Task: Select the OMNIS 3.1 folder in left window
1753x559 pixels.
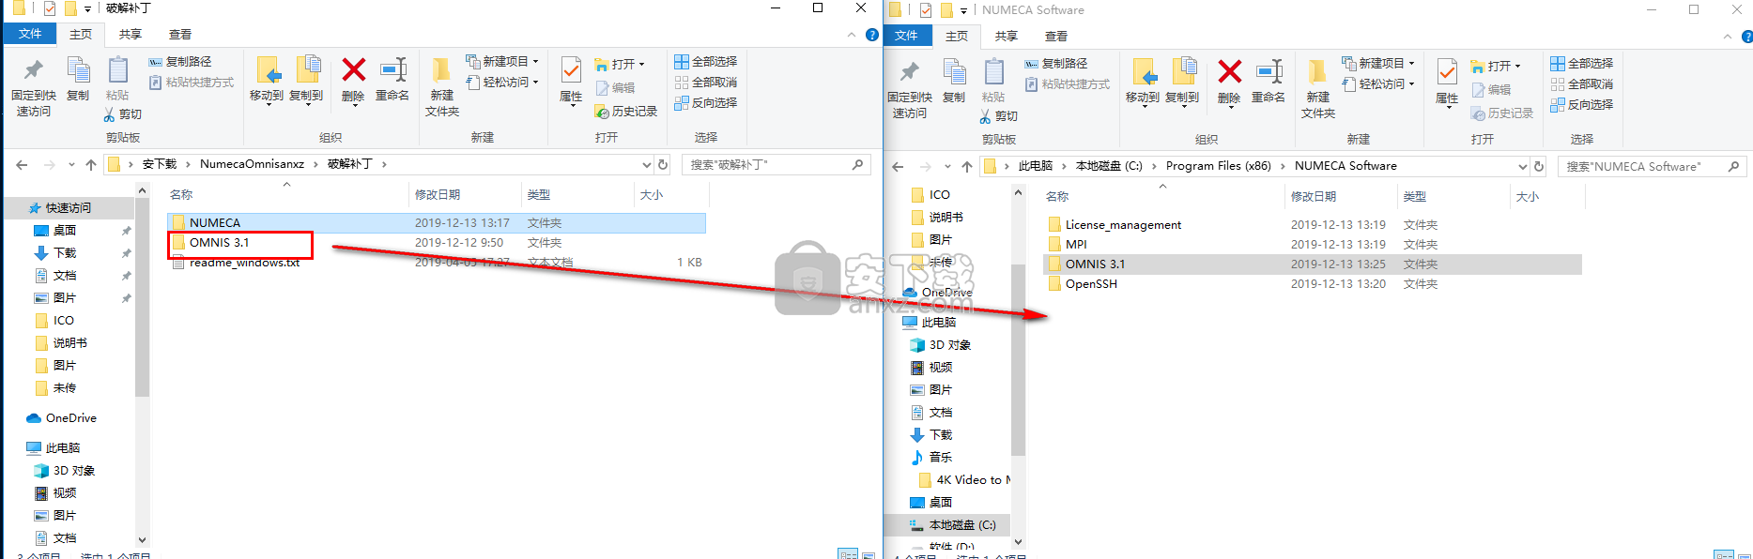Action: (437, 243)
